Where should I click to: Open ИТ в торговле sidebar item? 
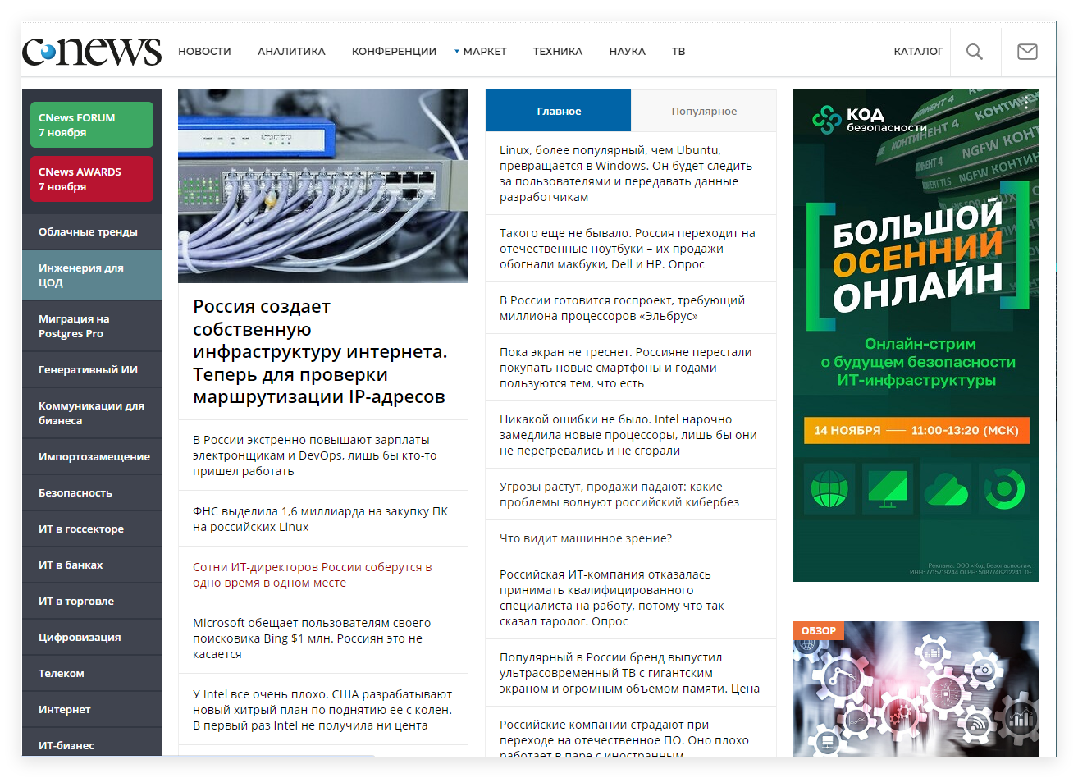[x=92, y=602]
